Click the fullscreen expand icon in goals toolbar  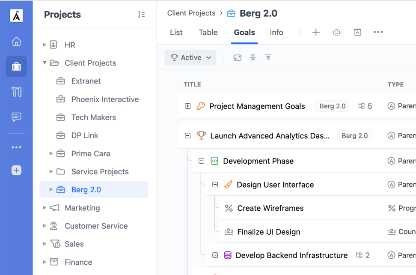tap(238, 57)
